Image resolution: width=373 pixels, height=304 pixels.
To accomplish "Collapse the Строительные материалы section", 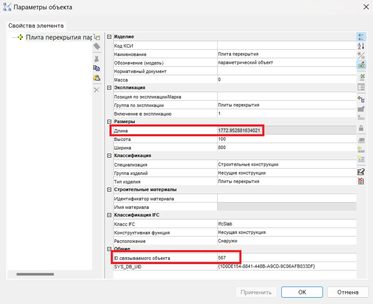I will pyautogui.click(x=109, y=190).
